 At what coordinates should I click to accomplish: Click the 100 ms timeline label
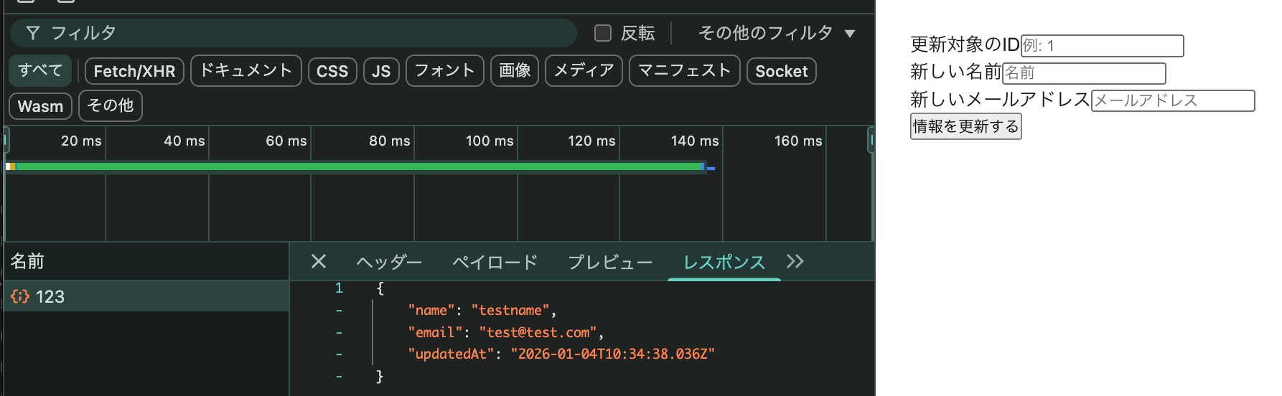pyautogui.click(x=490, y=141)
